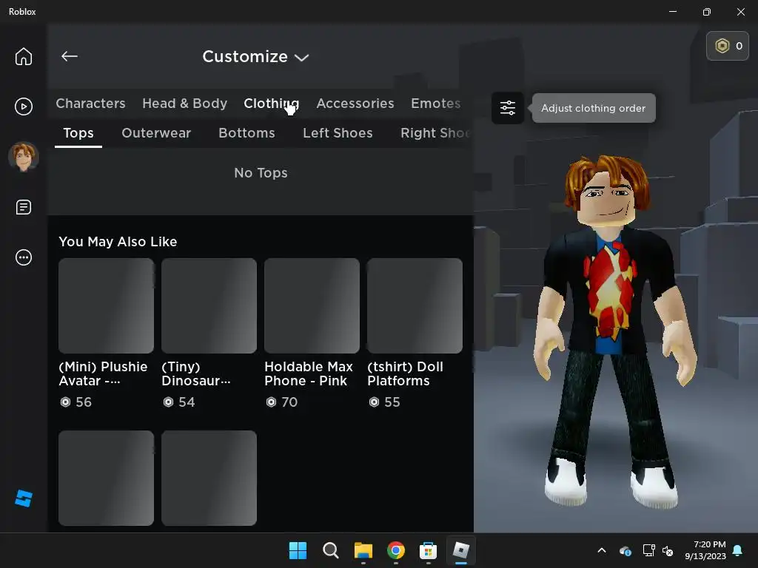Click the No Tops message

[261, 173]
